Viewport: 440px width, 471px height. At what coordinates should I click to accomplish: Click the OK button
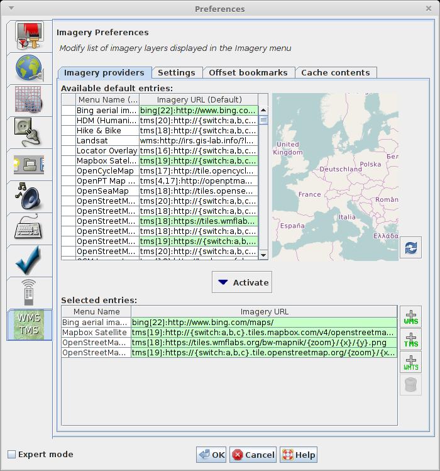coord(211,455)
